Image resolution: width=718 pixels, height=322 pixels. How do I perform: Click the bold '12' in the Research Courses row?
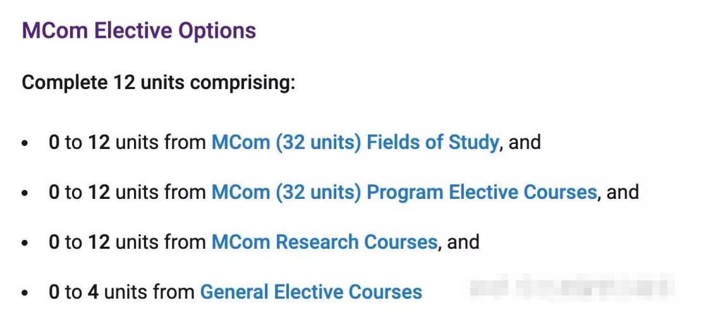tap(99, 242)
